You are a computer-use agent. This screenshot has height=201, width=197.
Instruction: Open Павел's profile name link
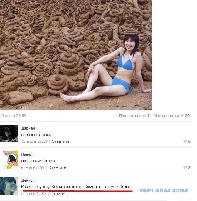click(x=27, y=154)
